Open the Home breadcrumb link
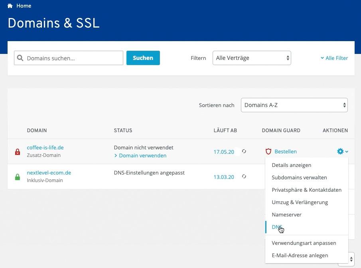This screenshot has height=268, width=361. click(x=24, y=6)
